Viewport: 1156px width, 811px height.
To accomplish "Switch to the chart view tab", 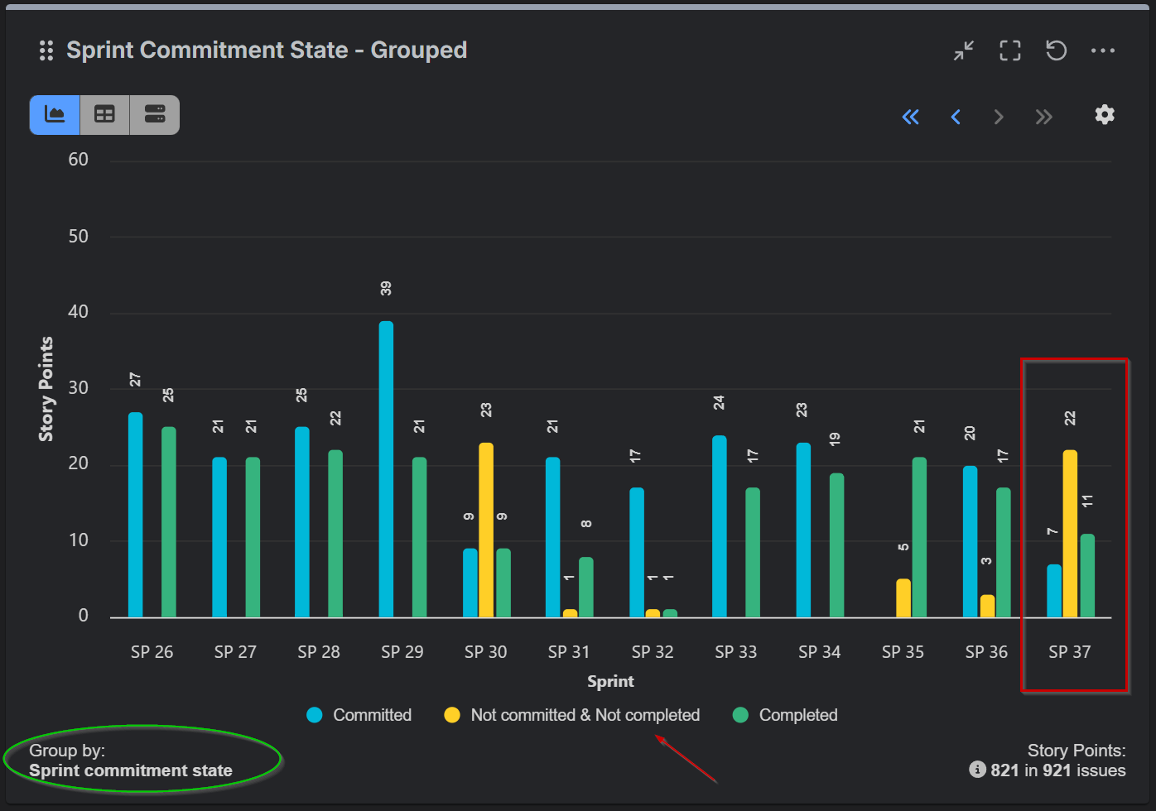I will click(55, 114).
